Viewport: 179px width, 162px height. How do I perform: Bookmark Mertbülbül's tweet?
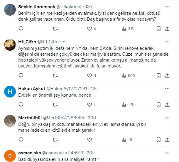pos(158,140)
